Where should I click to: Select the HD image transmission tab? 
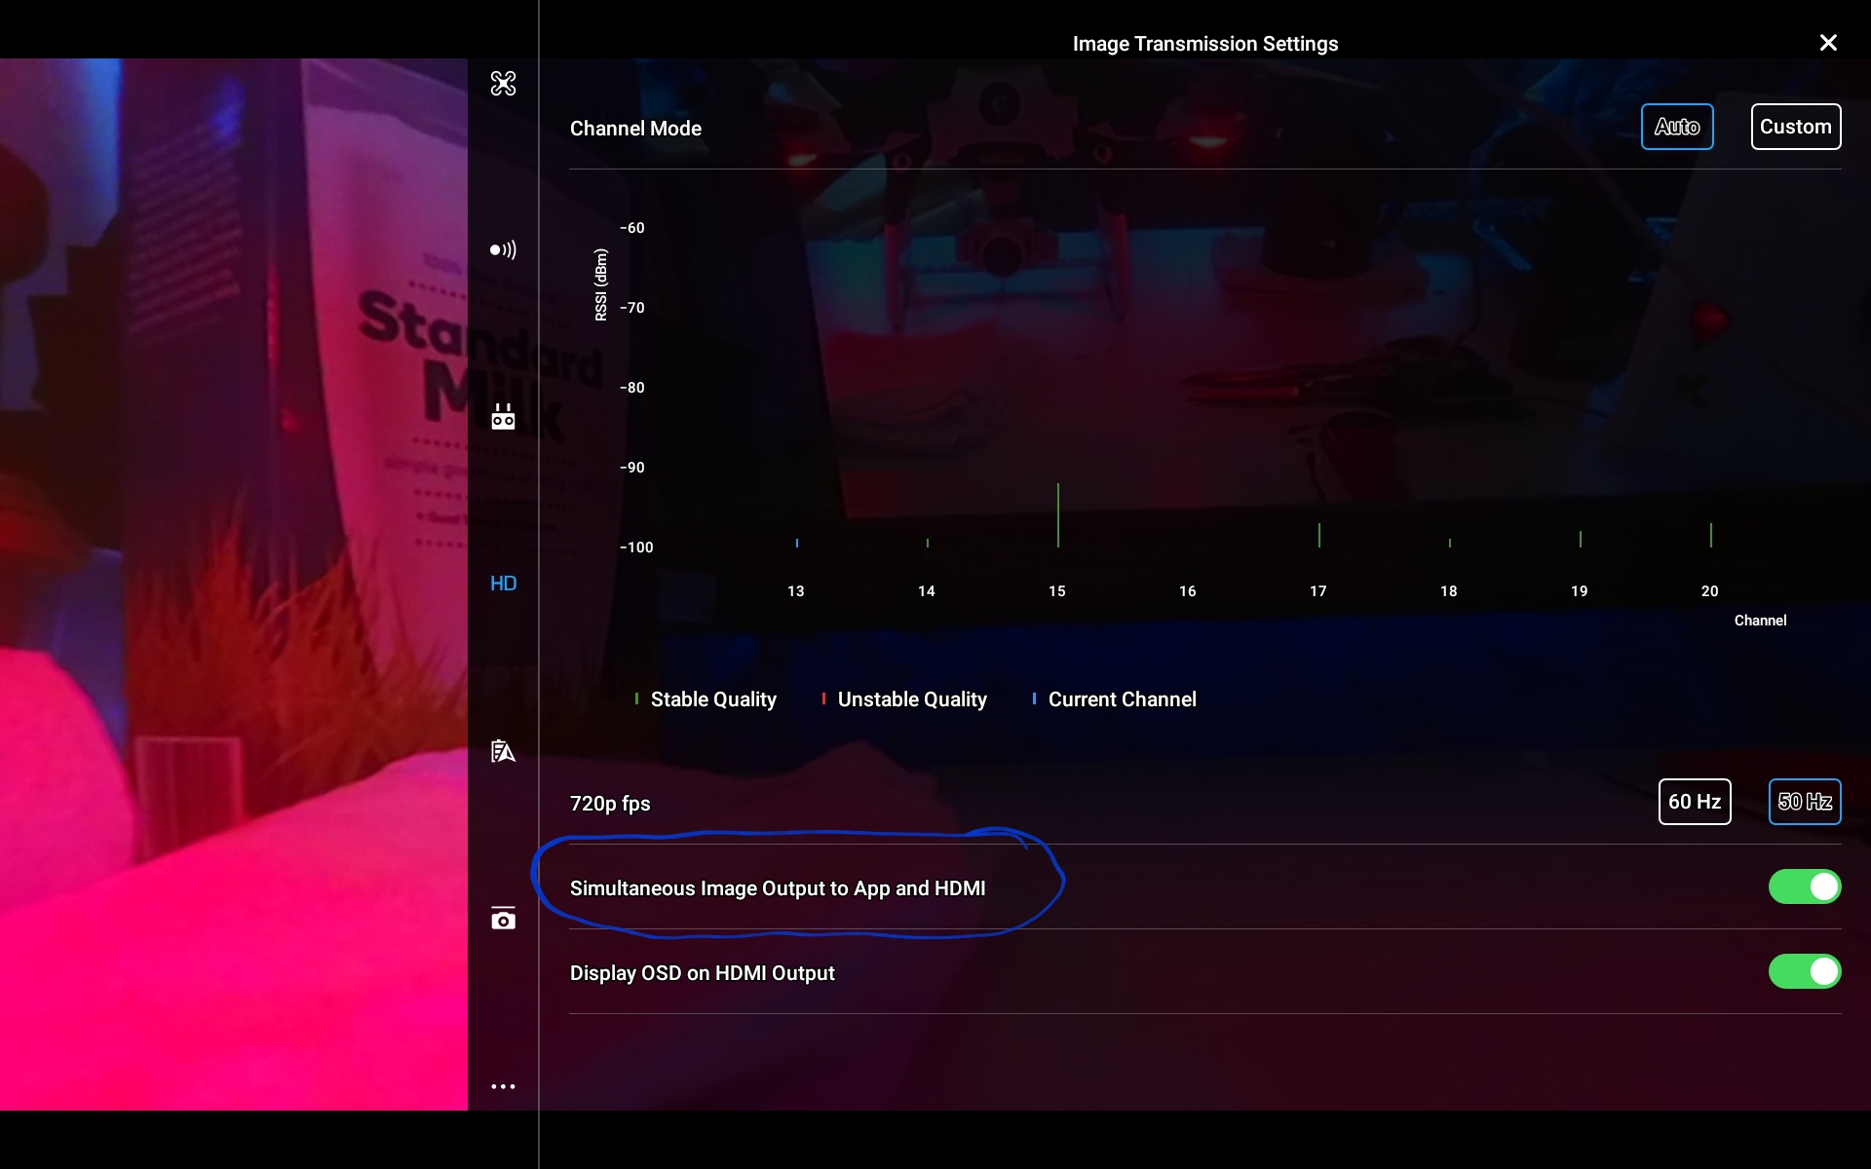coord(503,584)
